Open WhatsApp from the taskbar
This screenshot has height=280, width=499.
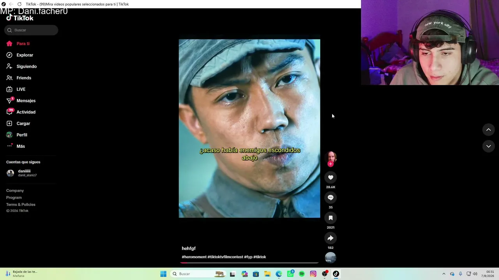[290, 274]
